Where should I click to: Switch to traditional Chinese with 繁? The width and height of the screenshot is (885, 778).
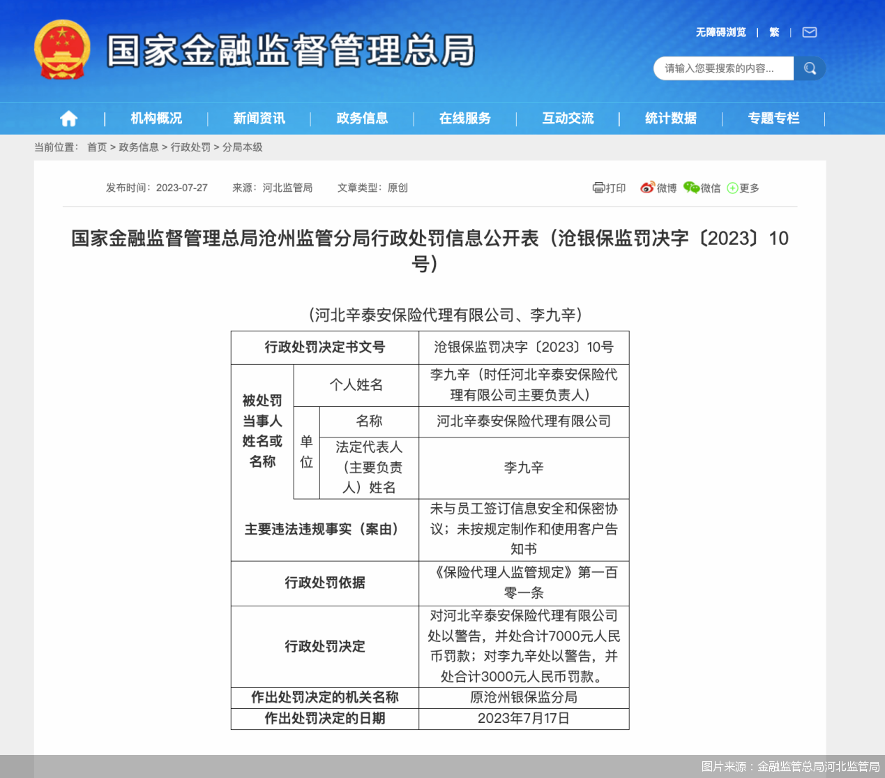tap(774, 32)
